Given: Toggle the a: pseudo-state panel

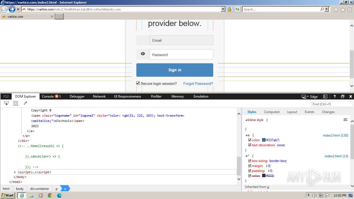Looking at the screenshot, I should tap(345, 120).
